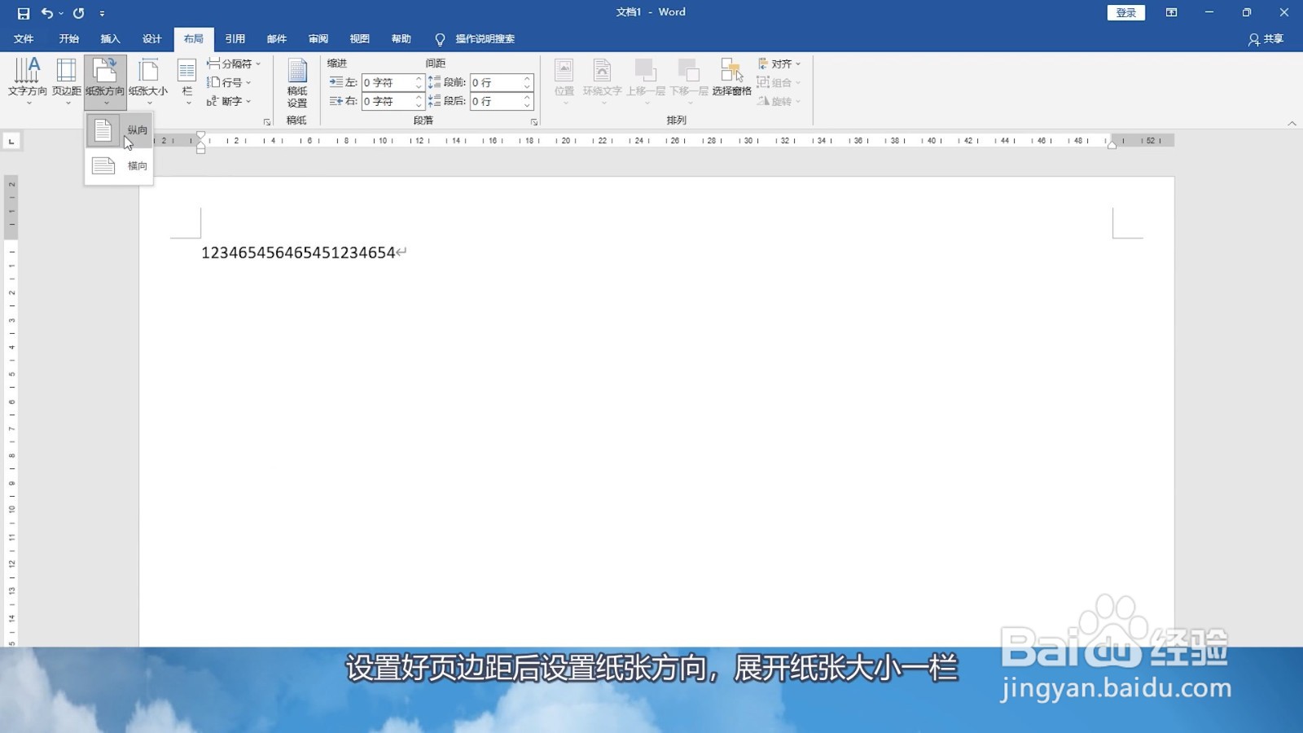Click the vertical ruler

tap(11, 411)
